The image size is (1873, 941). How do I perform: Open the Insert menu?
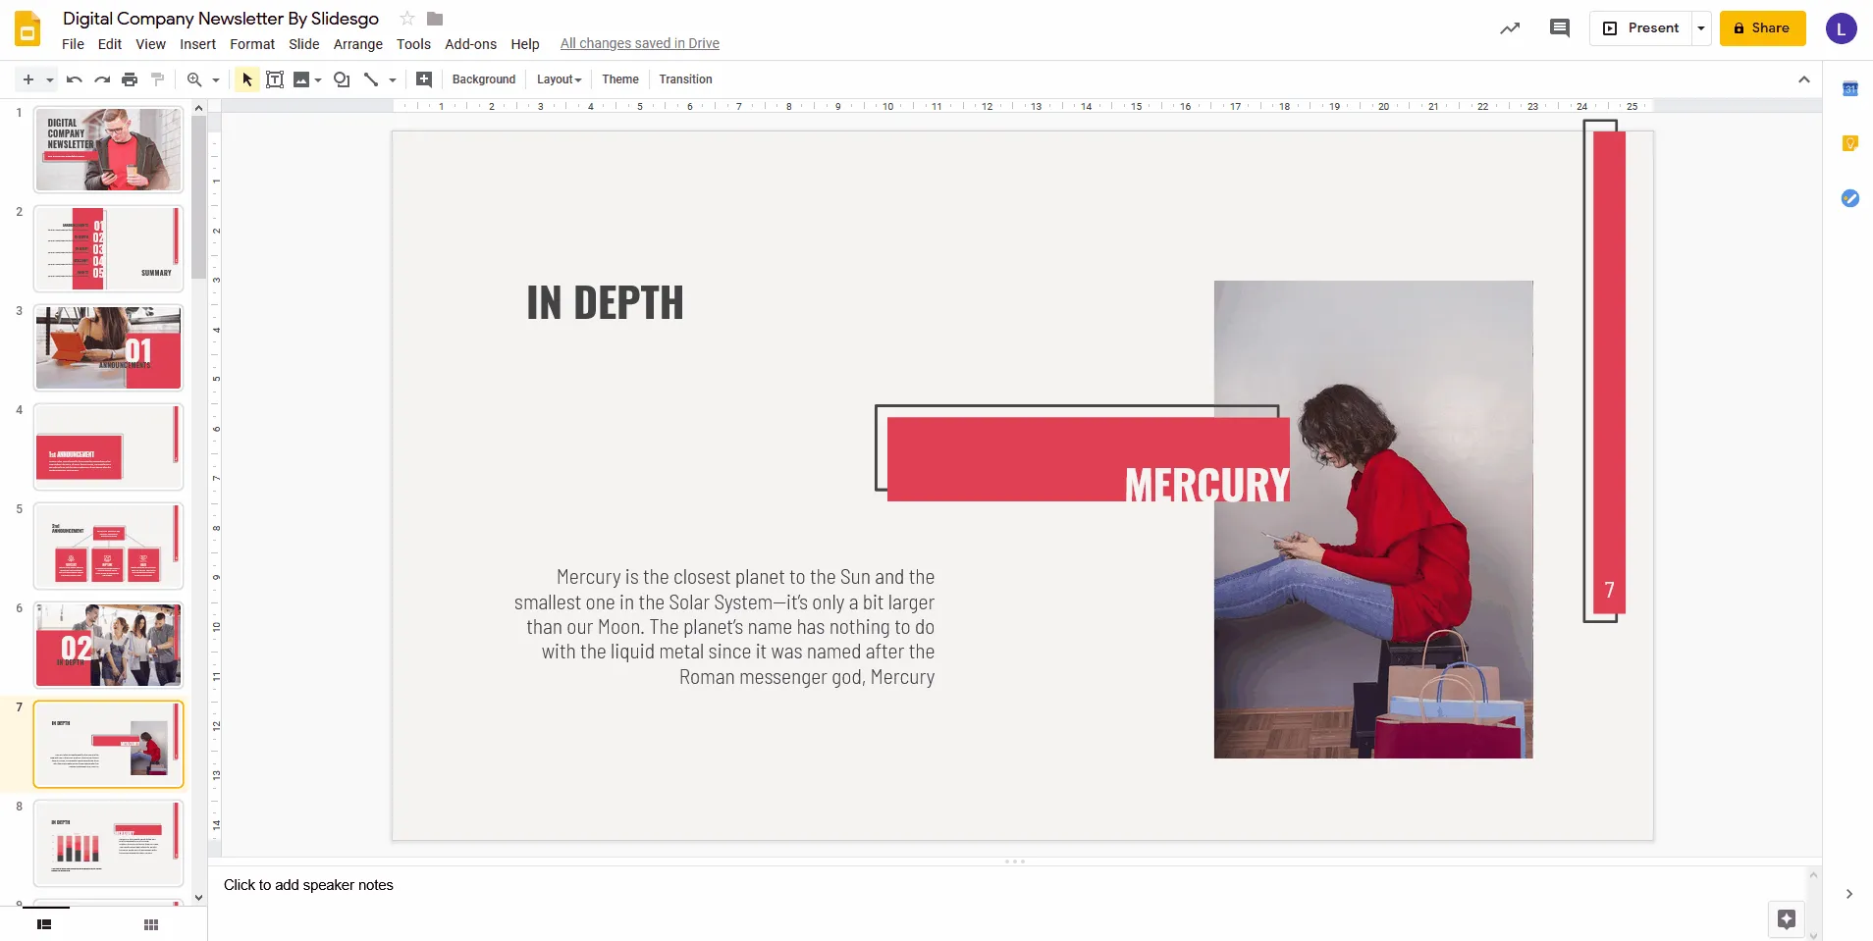(x=197, y=44)
